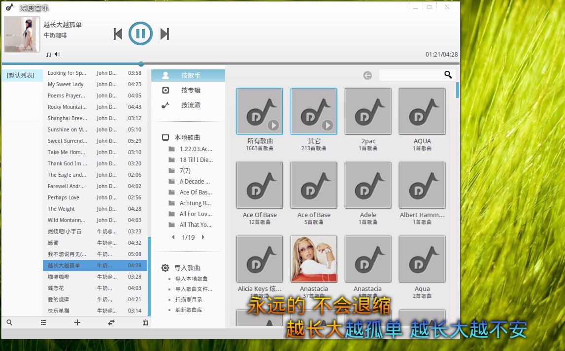Click 扫描家目录 link
Viewport: 565px width, 351px height.
189,299
